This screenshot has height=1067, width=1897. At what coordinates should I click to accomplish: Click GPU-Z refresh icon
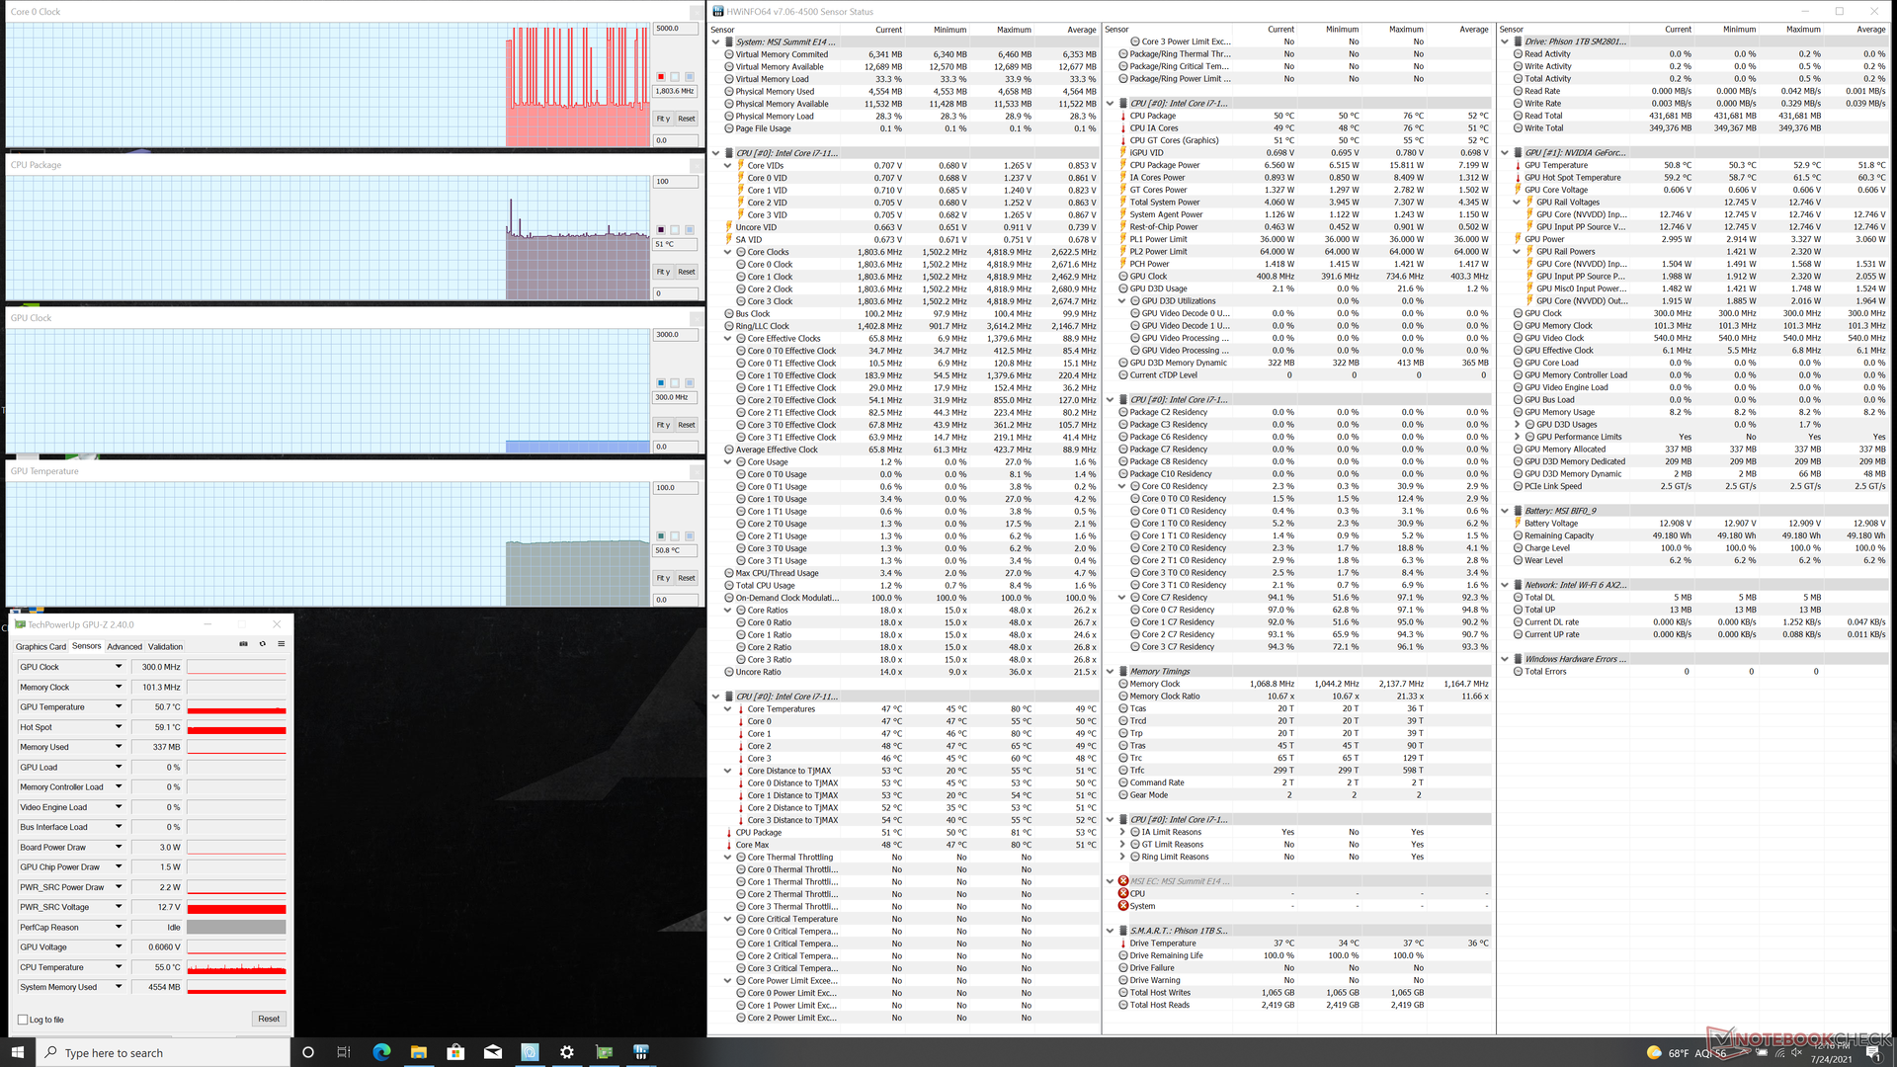click(x=262, y=644)
